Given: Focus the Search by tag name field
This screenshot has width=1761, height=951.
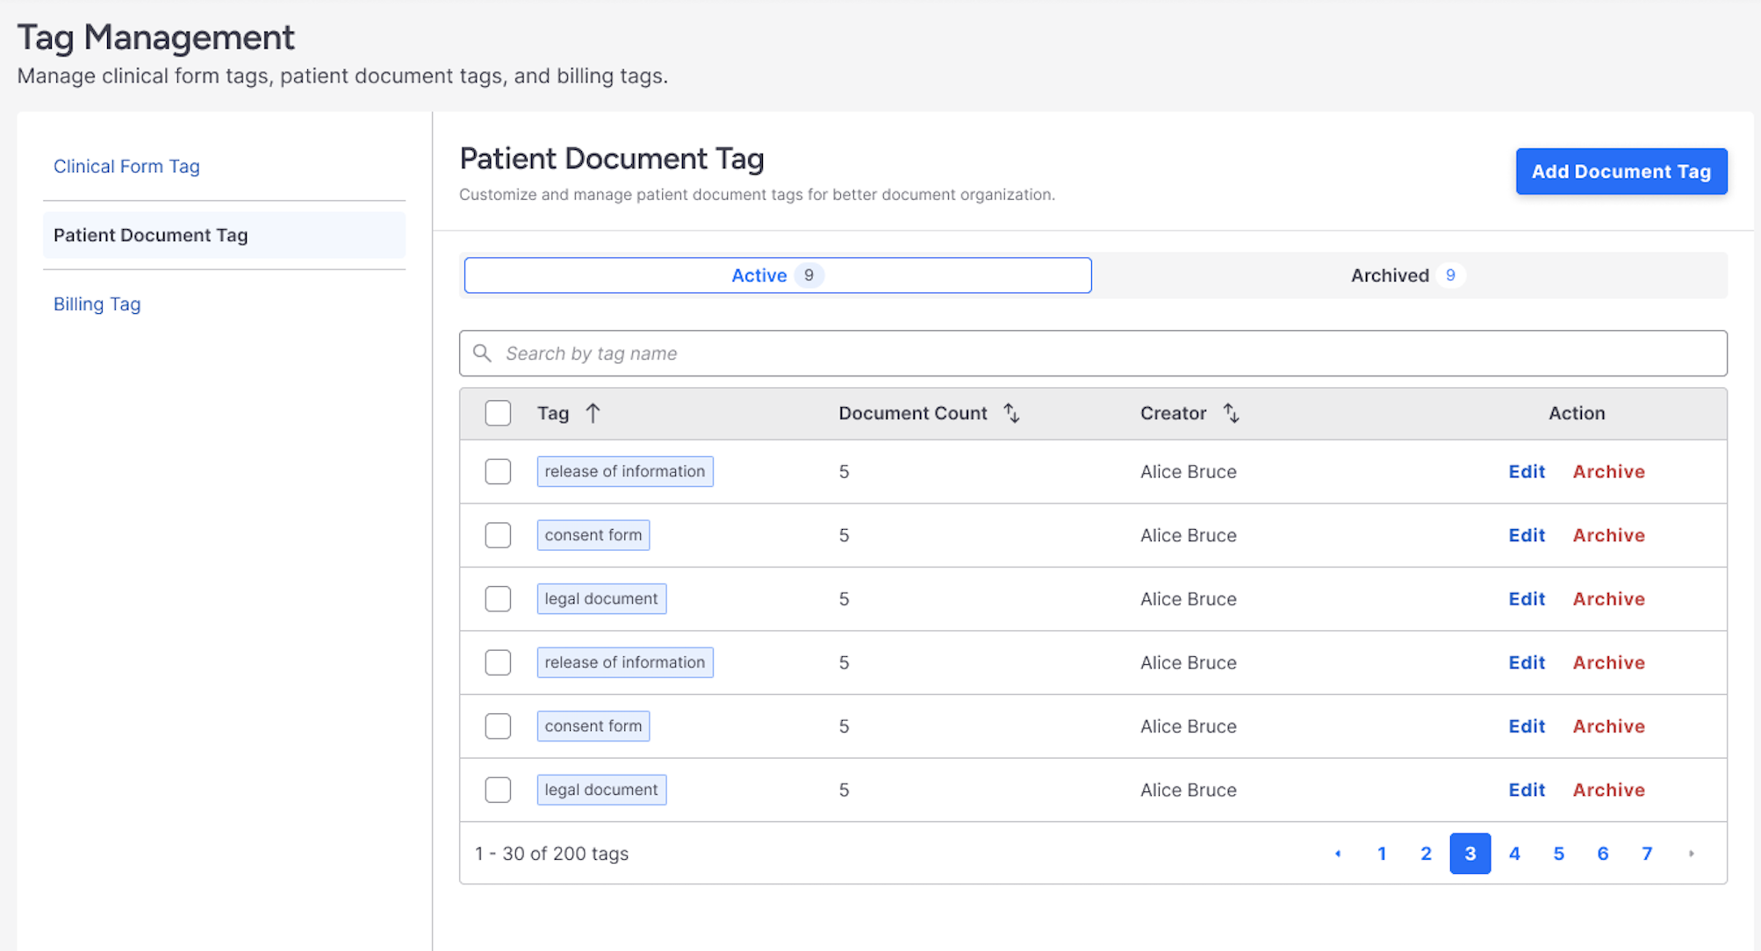Looking at the screenshot, I should (1093, 353).
